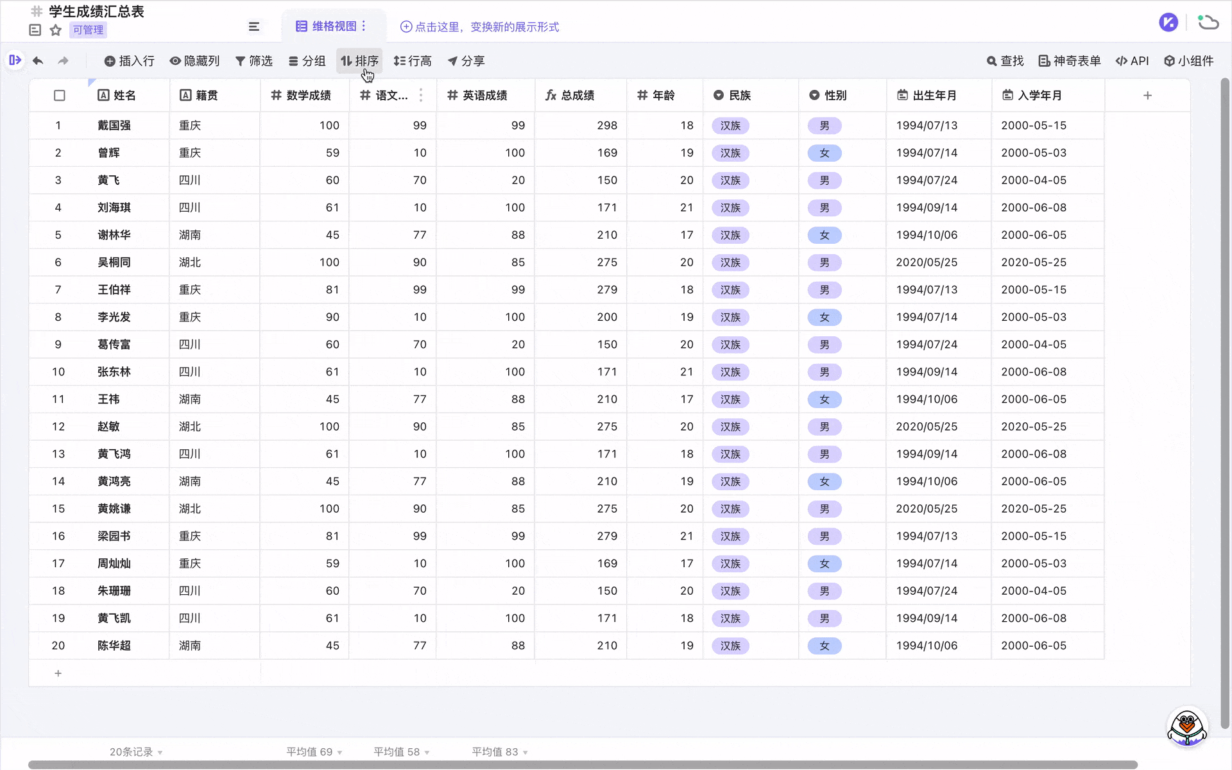Screen dimensions: 1232x770
Task: Toggle the favorite star near the title
Action: click(55, 30)
